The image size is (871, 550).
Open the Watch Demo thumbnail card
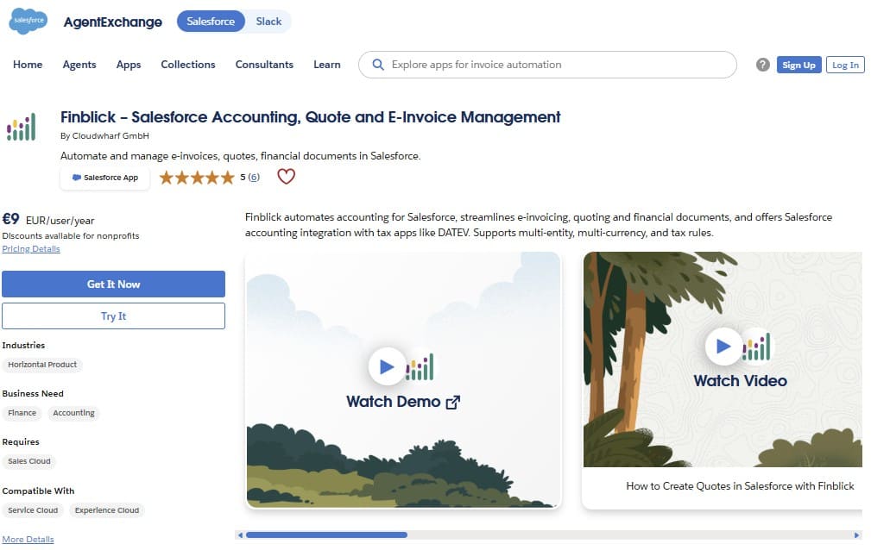coord(403,379)
